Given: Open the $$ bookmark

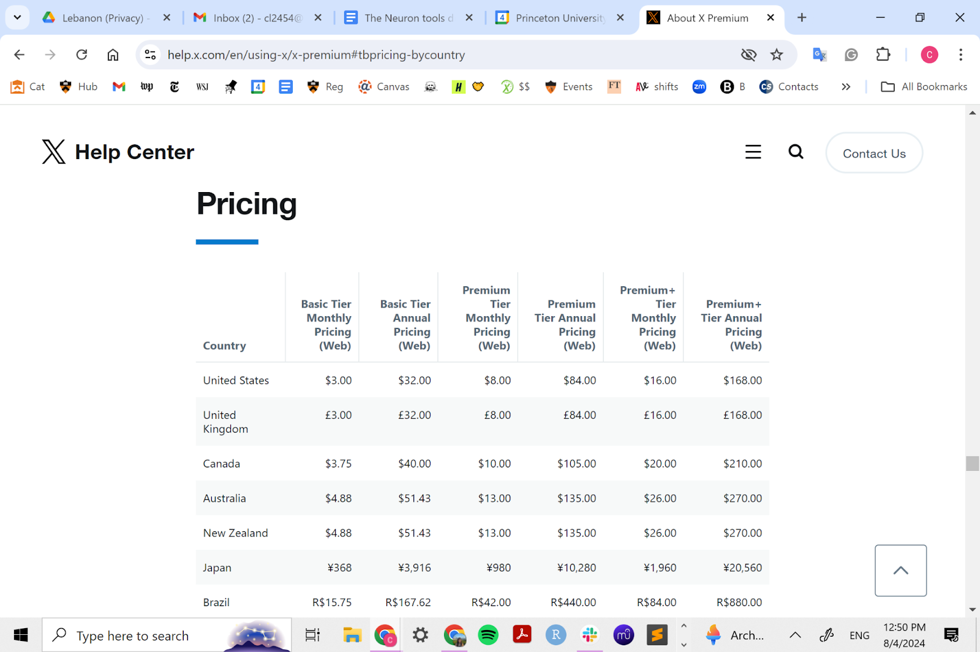Looking at the screenshot, I should pos(516,87).
